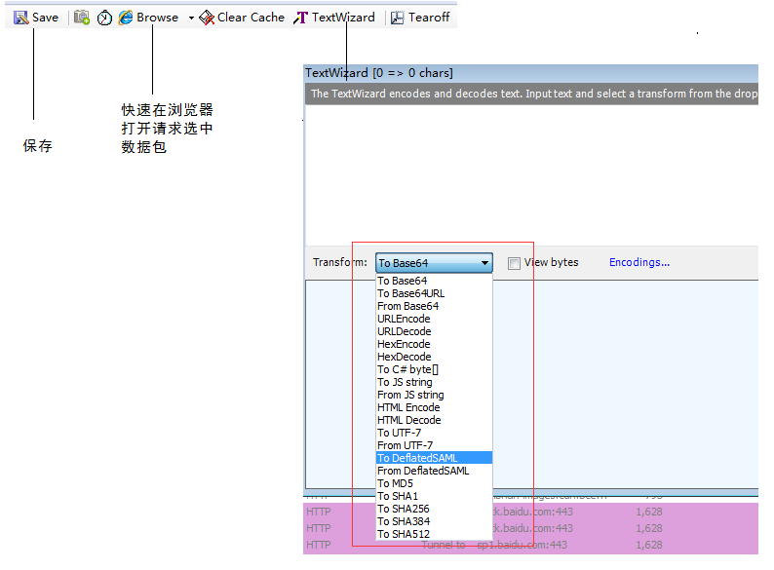Open the Browse button dropdown arrow

click(191, 19)
